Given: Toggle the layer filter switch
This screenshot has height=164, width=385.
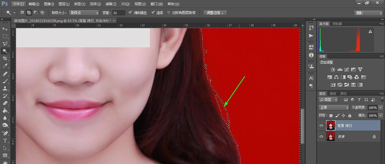Looking at the screenshot, I should 382,99.
